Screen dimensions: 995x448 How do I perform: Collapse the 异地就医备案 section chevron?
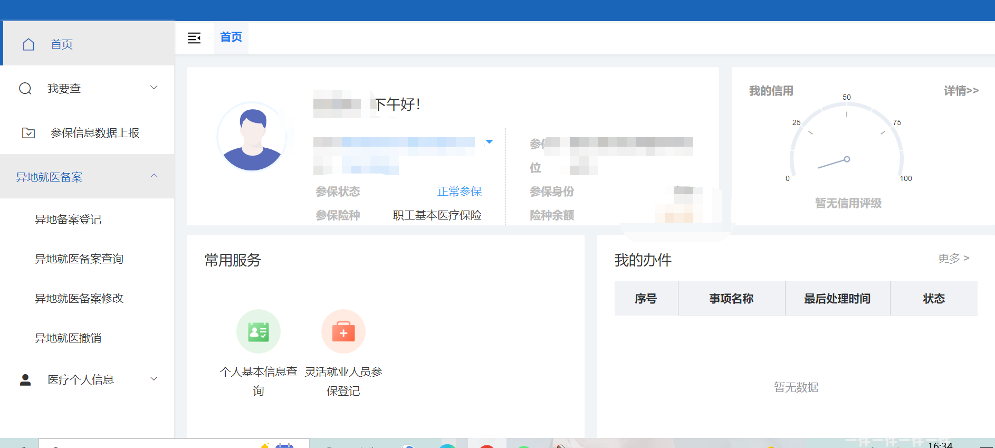[x=154, y=176]
